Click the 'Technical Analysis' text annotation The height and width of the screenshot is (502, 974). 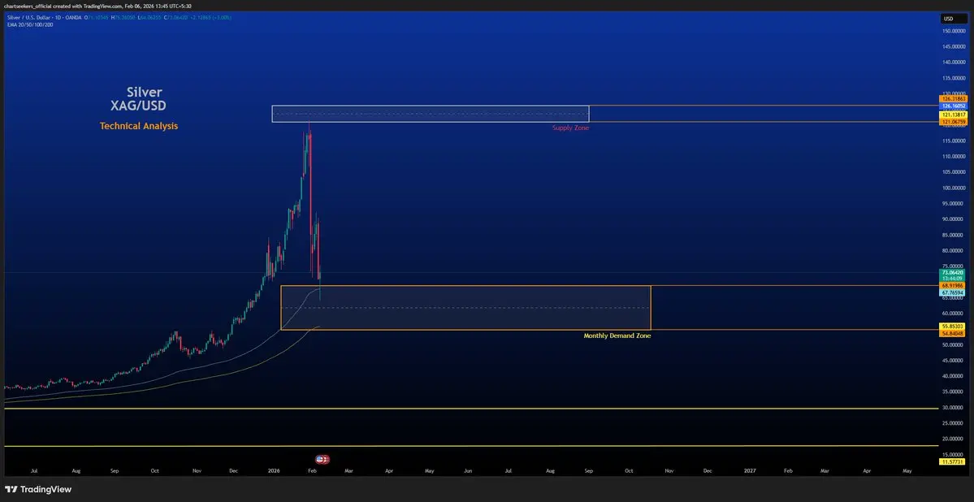pyautogui.click(x=139, y=126)
